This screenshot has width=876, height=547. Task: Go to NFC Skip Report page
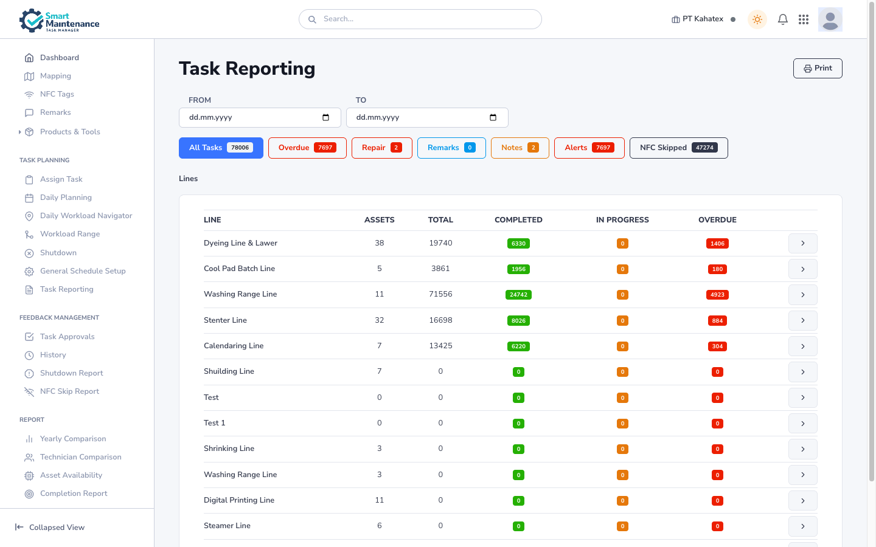point(69,391)
